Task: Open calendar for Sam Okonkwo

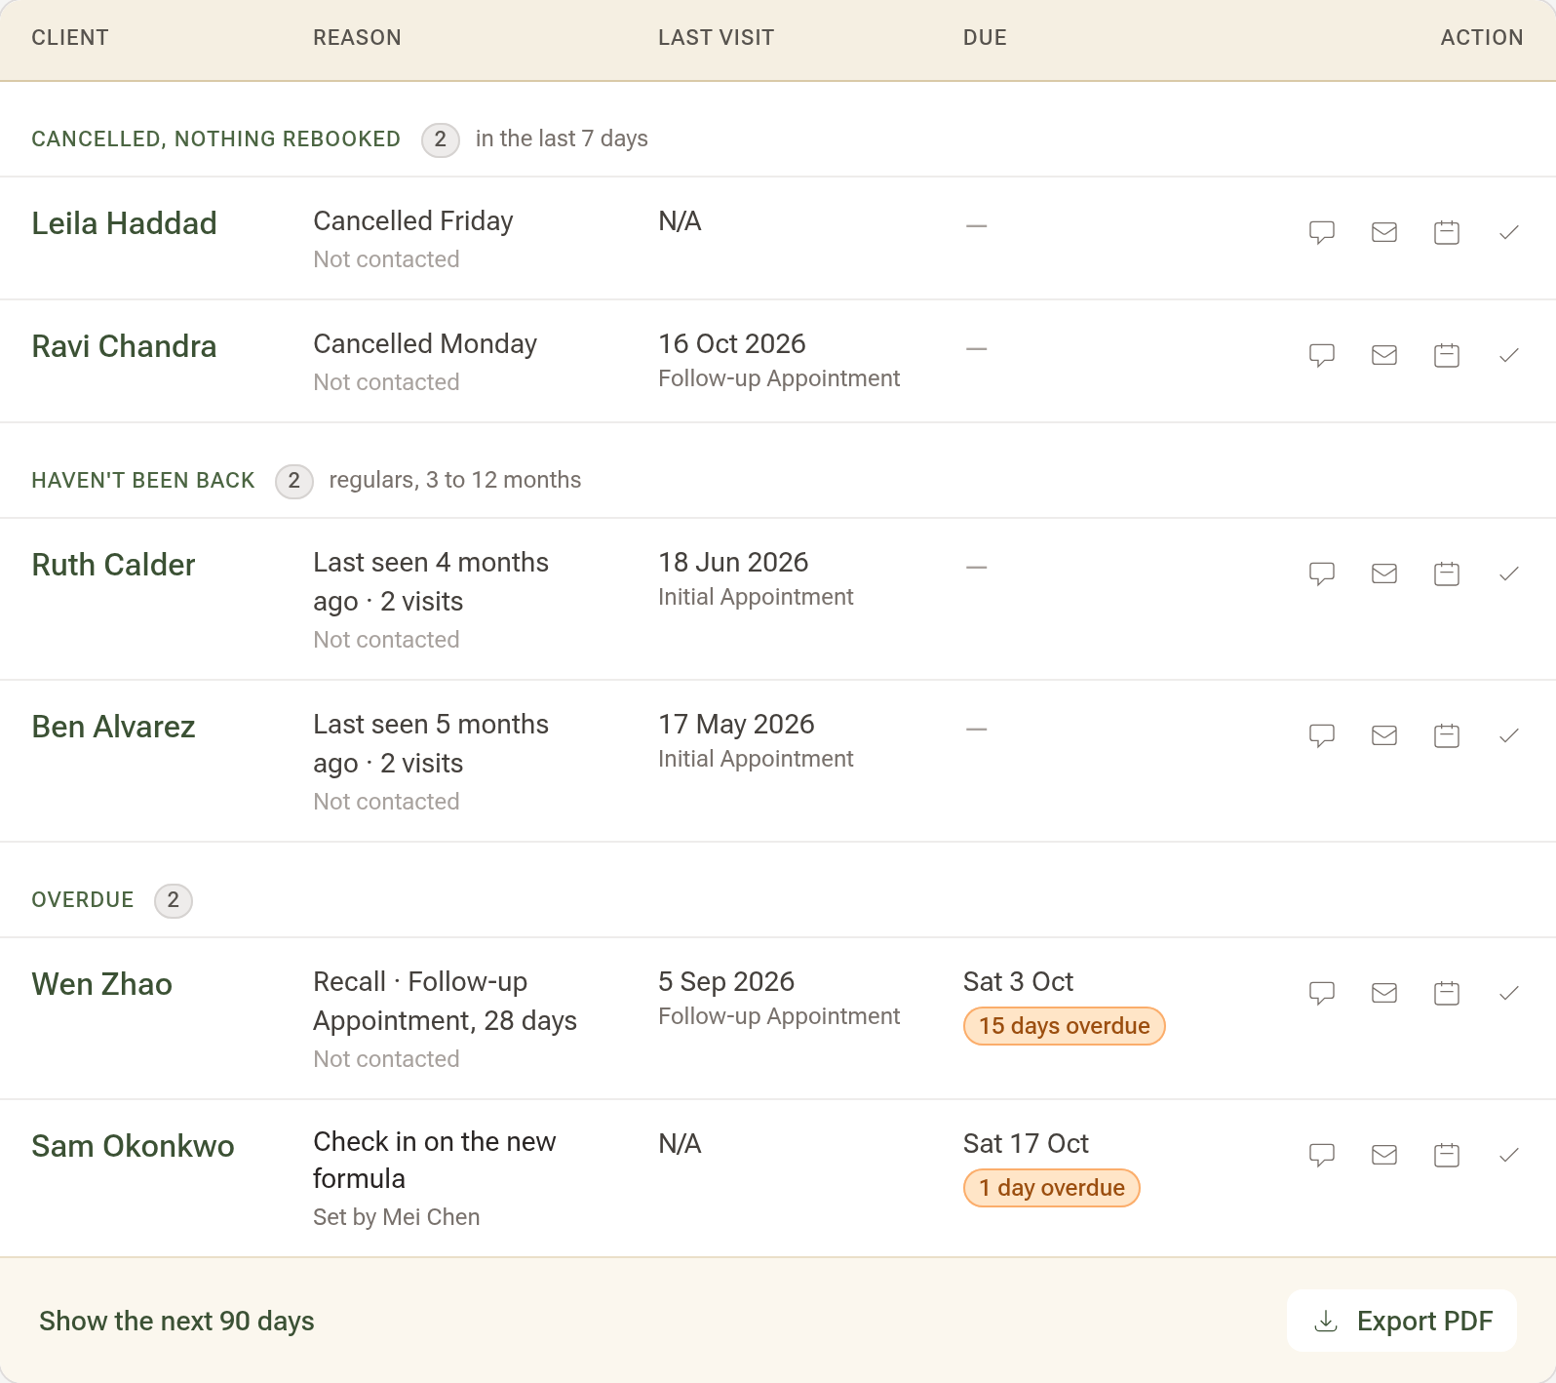Action: click(x=1446, y=1155)
